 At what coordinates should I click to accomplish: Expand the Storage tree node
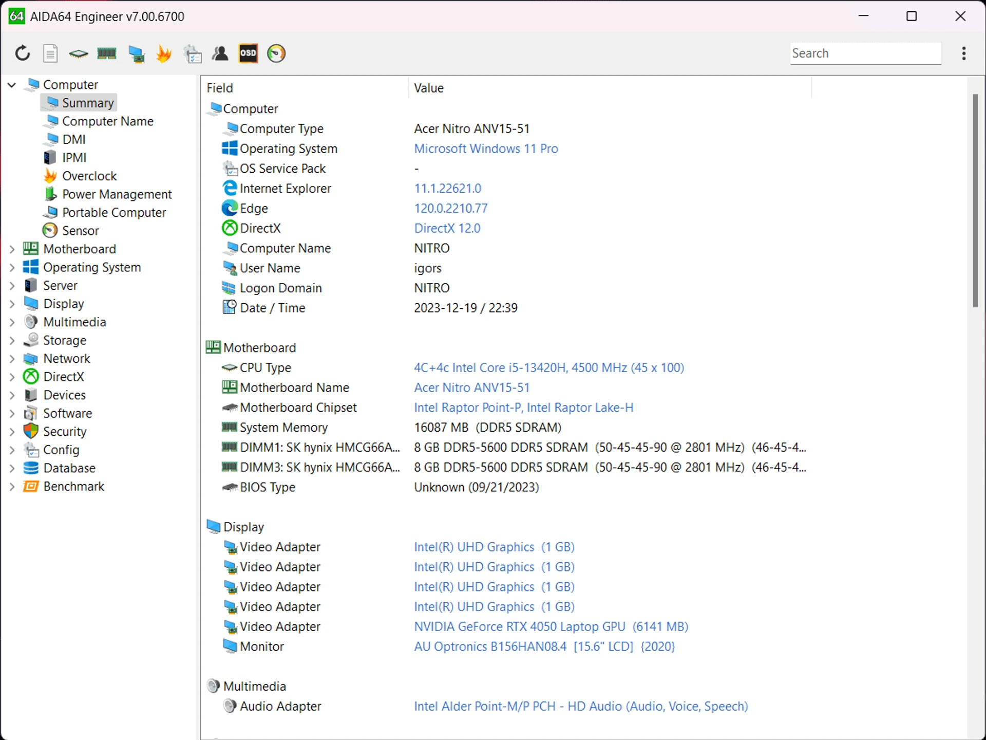12,341
